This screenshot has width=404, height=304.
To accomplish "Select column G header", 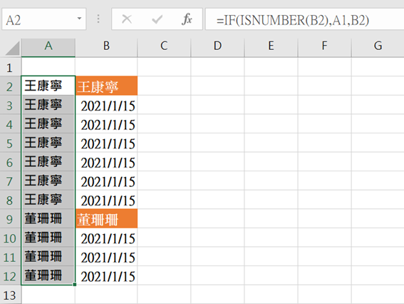I will [x=378, y=48].
